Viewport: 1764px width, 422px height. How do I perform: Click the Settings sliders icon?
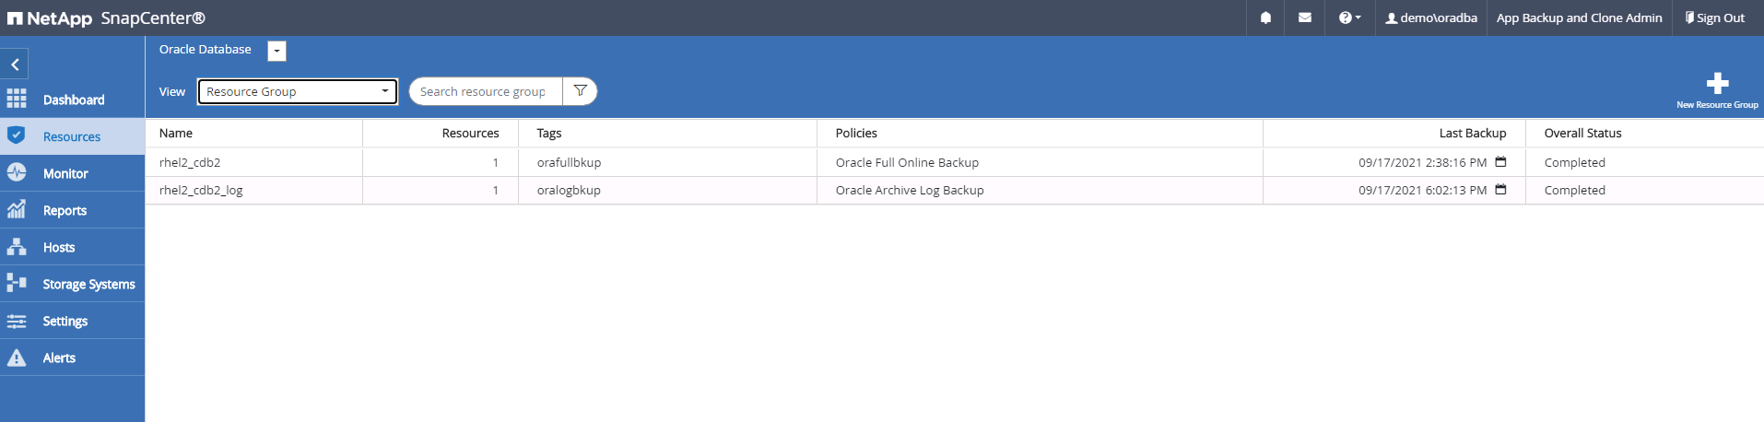tap(17, 321)
